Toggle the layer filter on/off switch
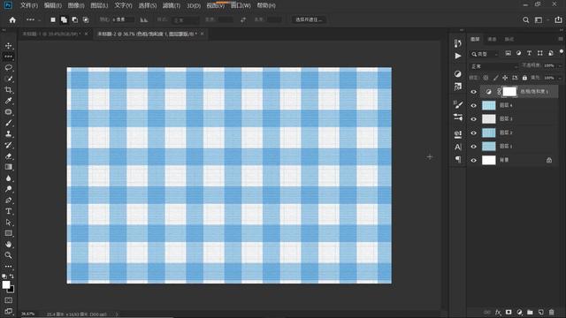 [x=562, y=52]
